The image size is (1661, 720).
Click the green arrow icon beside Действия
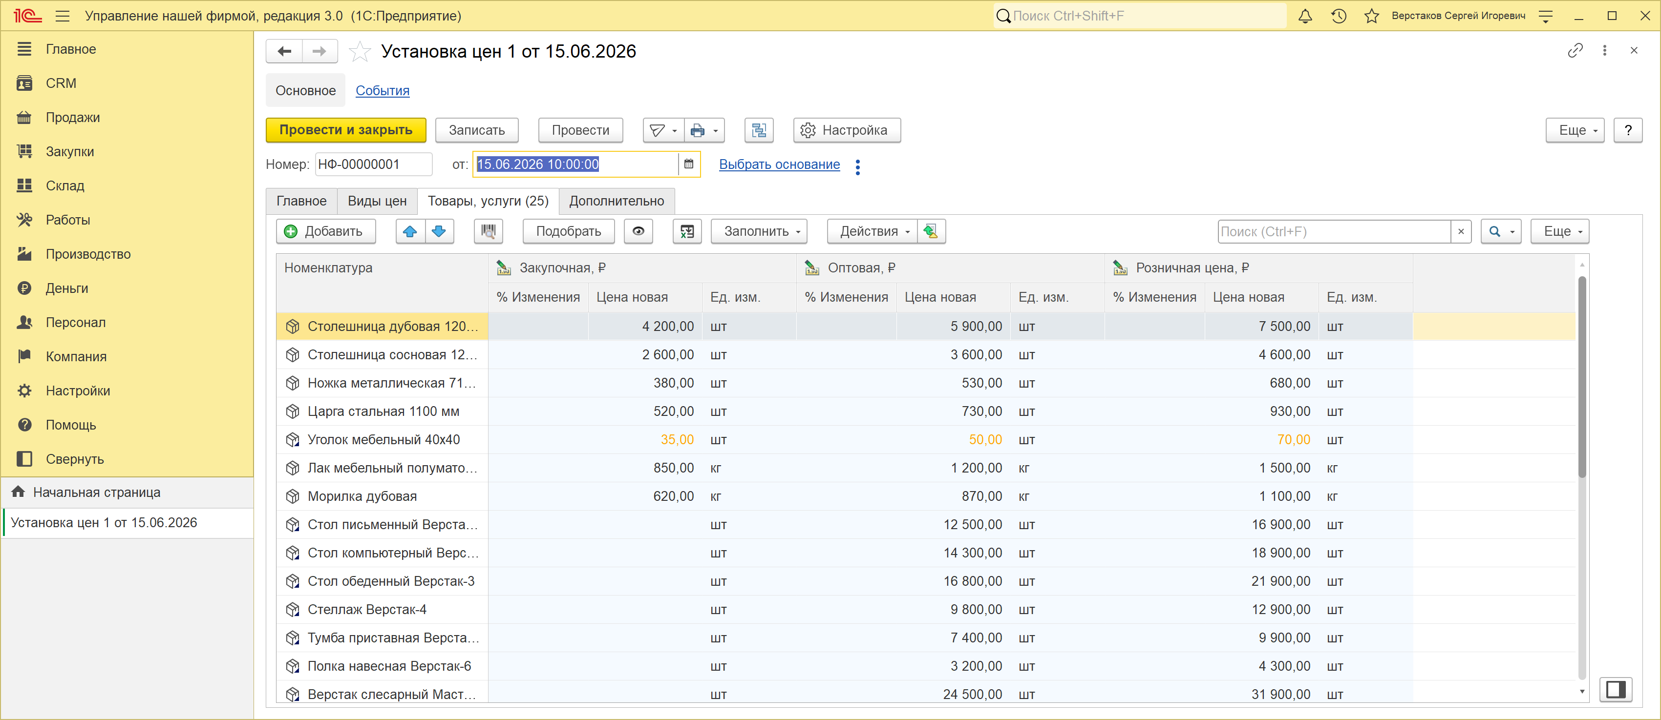(931, 232)
